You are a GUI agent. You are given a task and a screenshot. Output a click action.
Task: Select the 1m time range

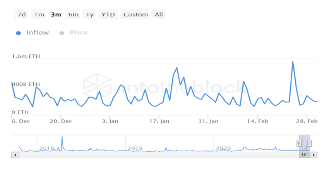(x=38, y=14)
